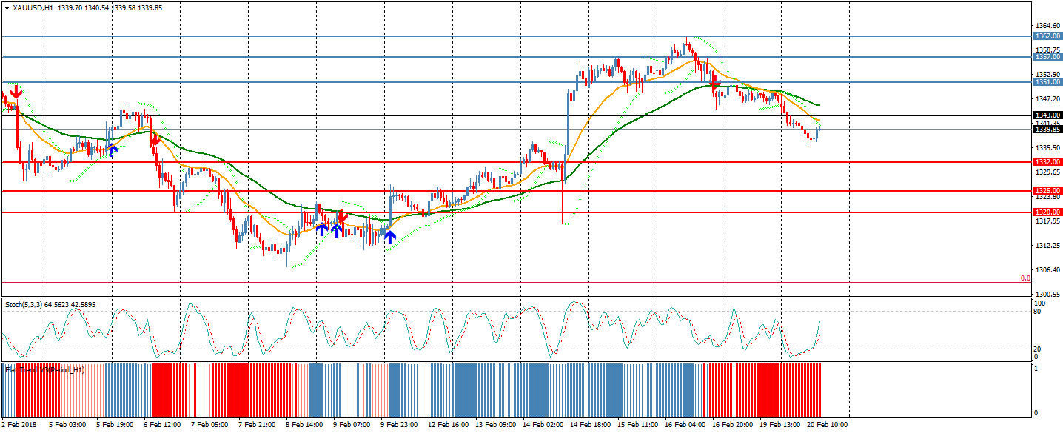Click the black 1343.00 pivot price label
The width and height of the screenshot is (1063, 433).
click(1047, 115)
